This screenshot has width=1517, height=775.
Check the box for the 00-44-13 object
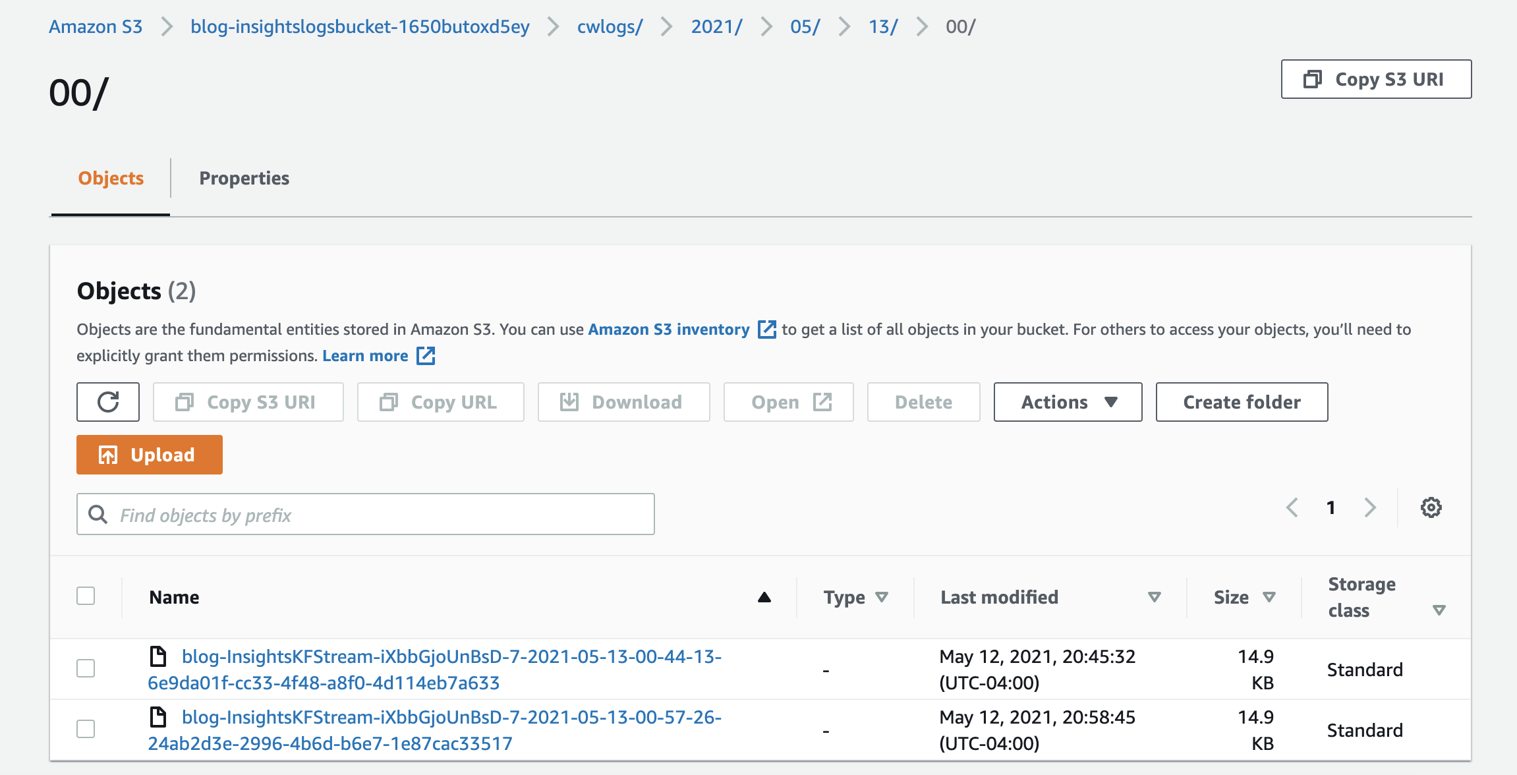(x=86, y=668)
